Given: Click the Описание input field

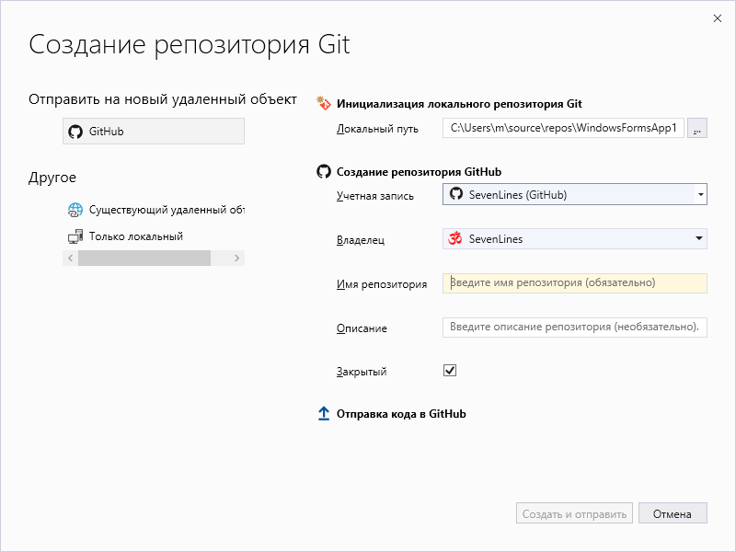Looking at the screenshot, I should click(x=574, y=328).
